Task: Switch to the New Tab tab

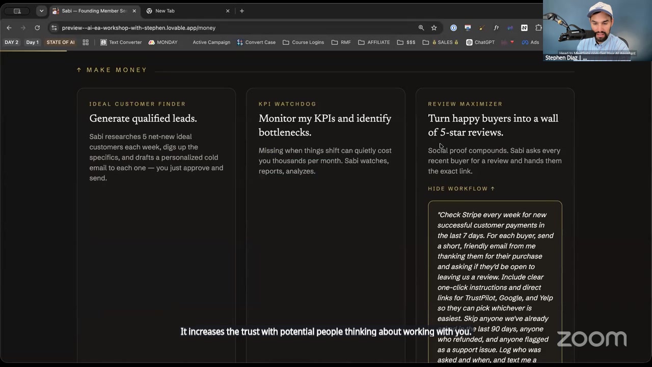Action: [x=187, y=11]
